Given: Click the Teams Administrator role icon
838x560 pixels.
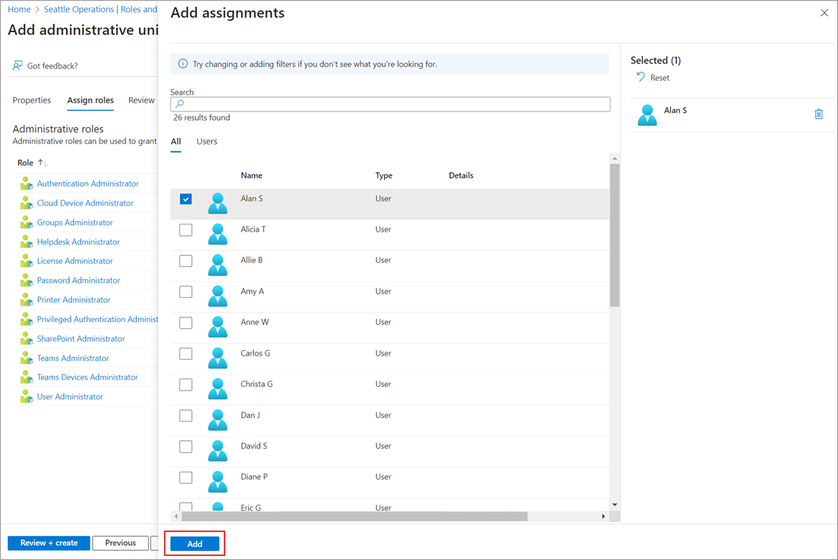Looking at the screenshot, I should 27,358.
